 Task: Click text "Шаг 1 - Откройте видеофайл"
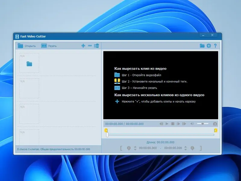(142, 75)
